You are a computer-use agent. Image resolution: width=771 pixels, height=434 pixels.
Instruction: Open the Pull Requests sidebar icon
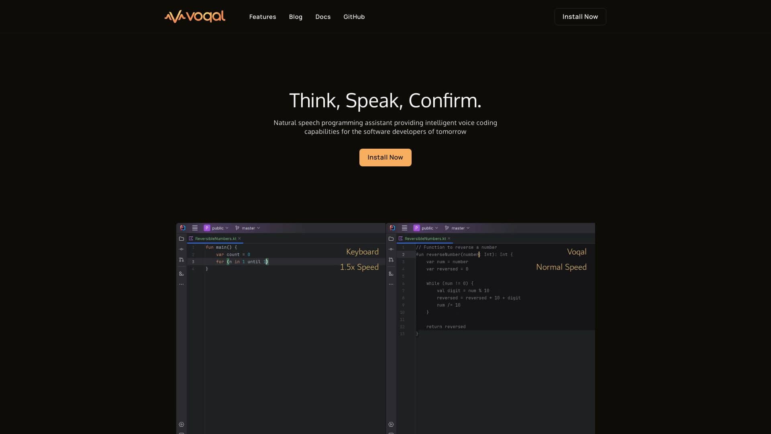pos(182,260)
